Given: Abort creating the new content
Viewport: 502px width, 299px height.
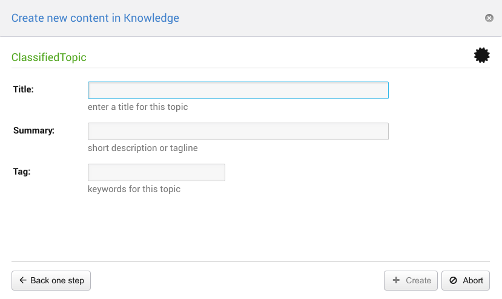Looking at the screenshot, I should [466, 280].
